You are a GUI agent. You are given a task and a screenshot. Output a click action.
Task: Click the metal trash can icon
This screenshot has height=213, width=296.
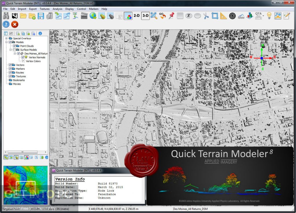coord(49,16)
